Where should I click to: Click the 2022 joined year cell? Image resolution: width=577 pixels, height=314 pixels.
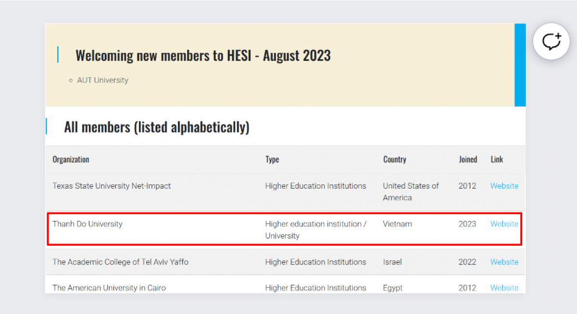pyautogui.click(x=467, y=262)
